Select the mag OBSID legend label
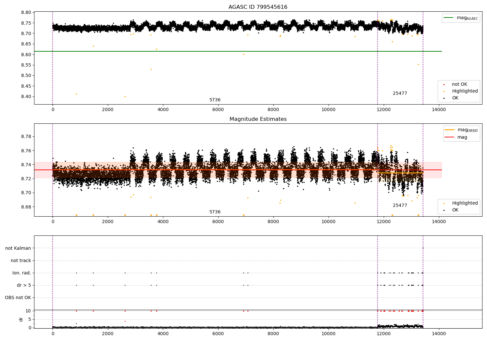Viewport: 487px width, 341px height. pos(468,130)
